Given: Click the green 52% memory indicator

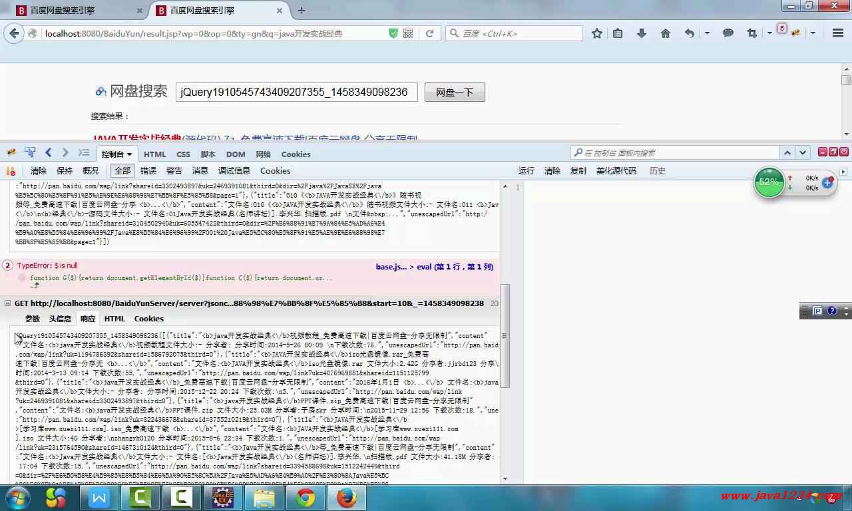Looking at the screenshot, I should click(x=769, y=182).
